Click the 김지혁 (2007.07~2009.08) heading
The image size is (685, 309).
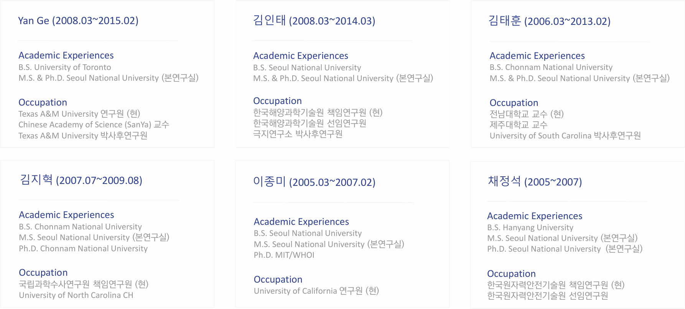(x=81, y=180)
